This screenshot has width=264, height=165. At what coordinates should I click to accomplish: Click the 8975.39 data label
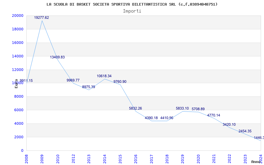pyautogui.click(x=88, y=87)
